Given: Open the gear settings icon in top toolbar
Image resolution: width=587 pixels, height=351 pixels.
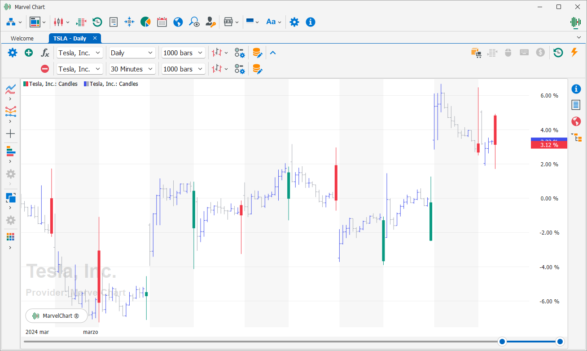Looking at the screenshot, I should tap(294, 22).
